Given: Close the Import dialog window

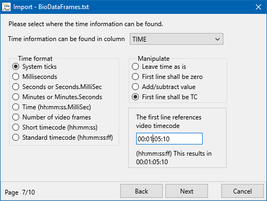Looking at the screenshot, I should coord(258,7).
